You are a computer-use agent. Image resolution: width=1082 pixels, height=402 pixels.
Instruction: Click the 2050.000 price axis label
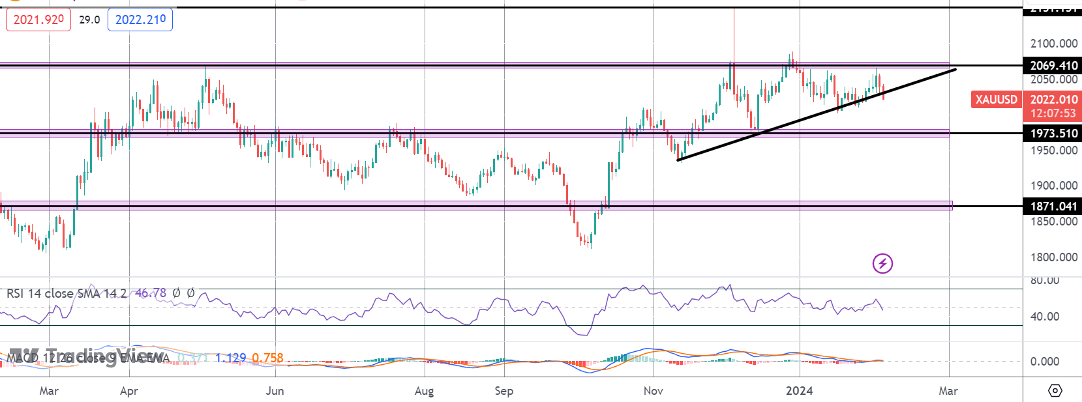tap(1053, 80)
